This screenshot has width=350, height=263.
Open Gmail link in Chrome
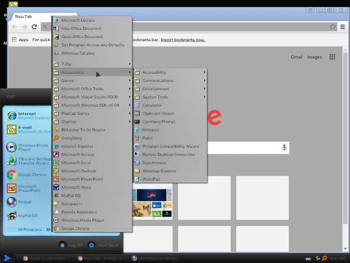296,57
